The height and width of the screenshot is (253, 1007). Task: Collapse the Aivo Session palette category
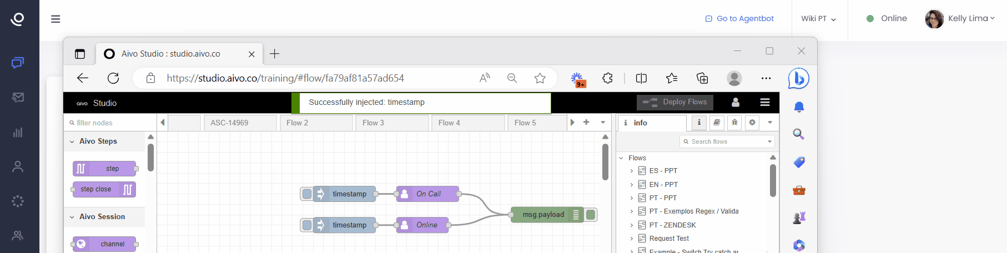click(x=72, y=217)
